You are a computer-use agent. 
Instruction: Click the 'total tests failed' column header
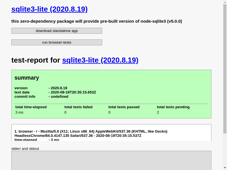click(x=79, y=107)
